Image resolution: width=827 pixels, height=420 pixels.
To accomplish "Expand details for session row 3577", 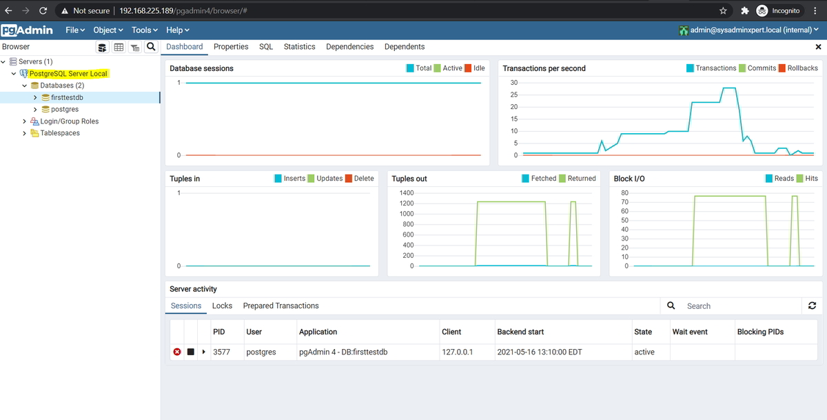I will point(203,352).
